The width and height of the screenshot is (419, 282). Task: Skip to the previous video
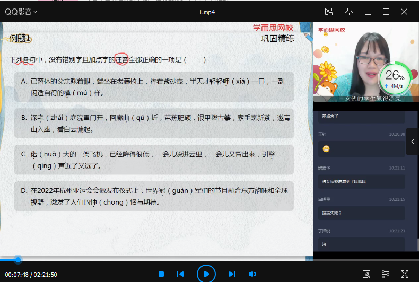tap(180, 274)
